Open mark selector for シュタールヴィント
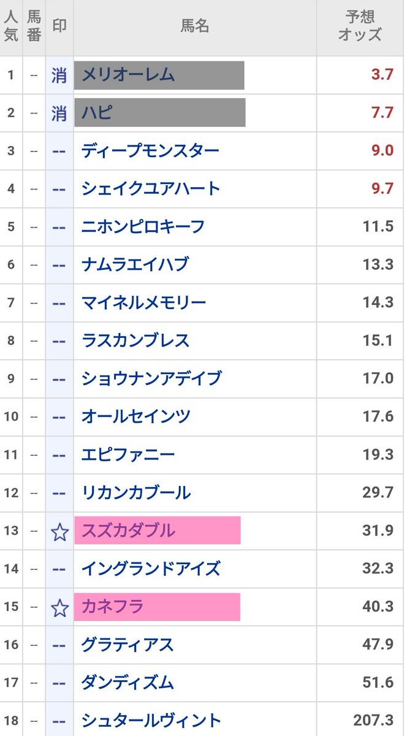The height and width of the screenshot is (736, 404). [59, 721]
